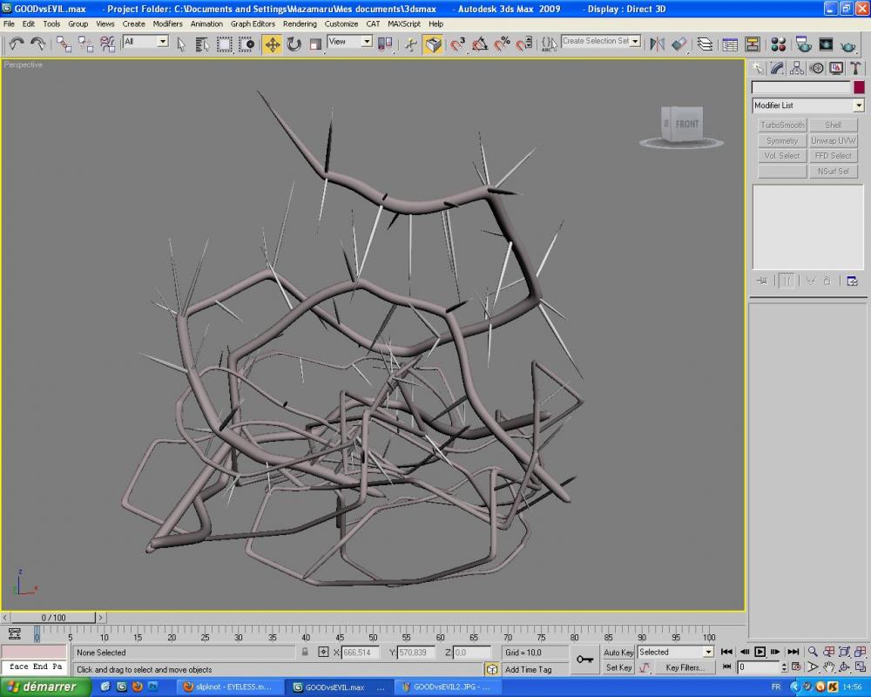
Task: Open the Material Editor from the toolbar
Action: coord(779,44)
